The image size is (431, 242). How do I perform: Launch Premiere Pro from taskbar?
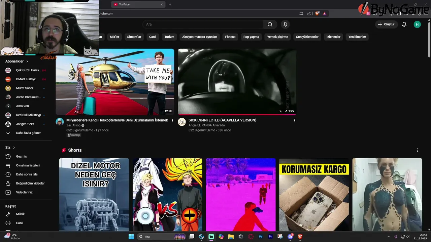(x=270, y=237)
